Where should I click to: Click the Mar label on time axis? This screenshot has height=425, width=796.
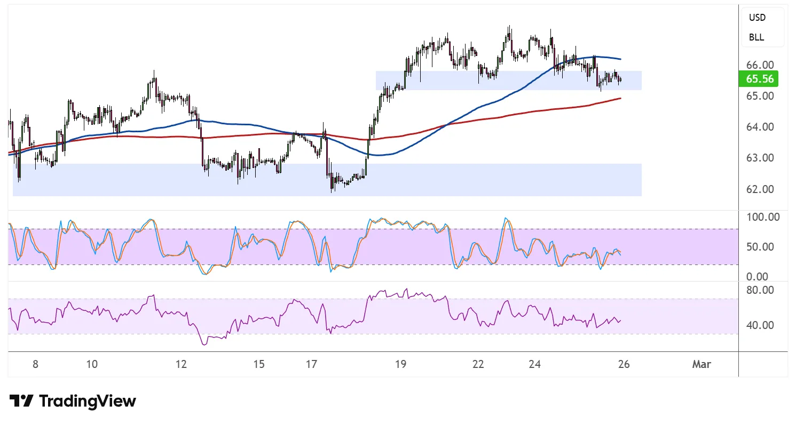(702, 365)
